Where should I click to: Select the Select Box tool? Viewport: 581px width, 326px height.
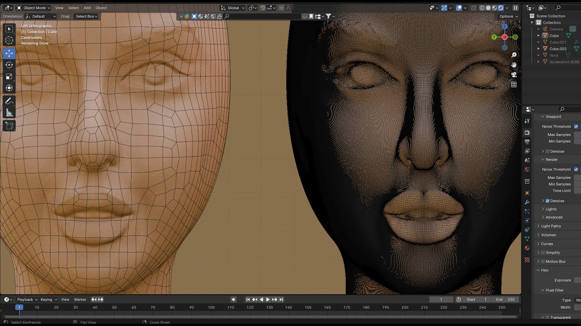(x=9, y=29)
